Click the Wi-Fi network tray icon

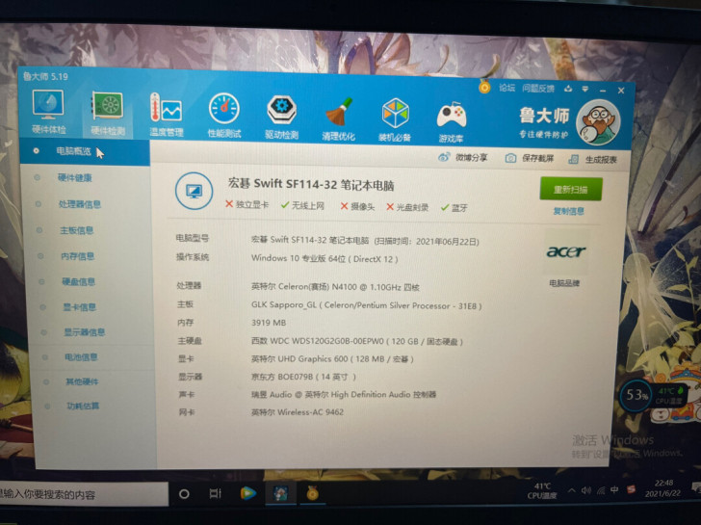601,491
